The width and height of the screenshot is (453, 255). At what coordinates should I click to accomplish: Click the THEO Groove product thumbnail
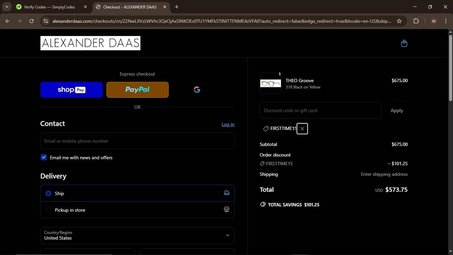pyautogui.click(x=271, y=83)
